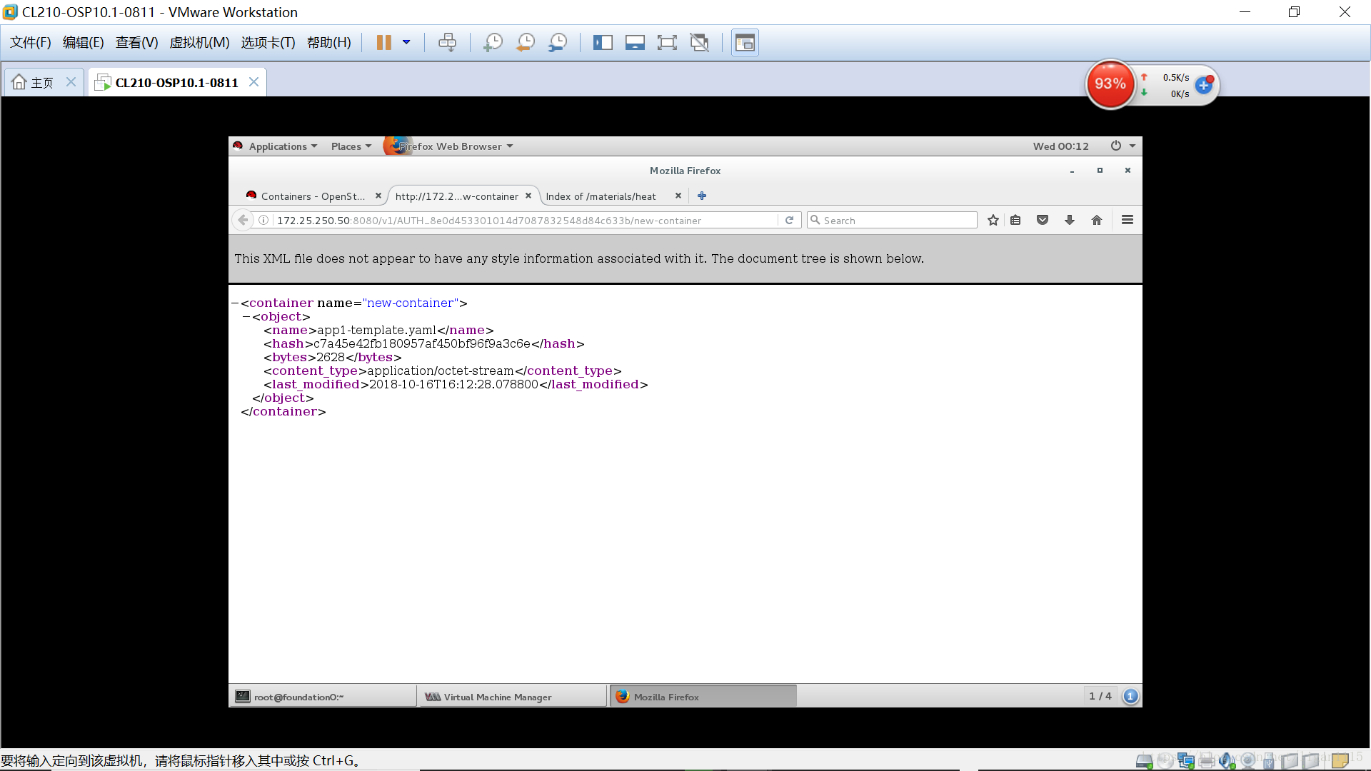Screen dimensions: 1371x771
Task: Switch to Index of /materials/heat tab
Action: coord(601,196)
